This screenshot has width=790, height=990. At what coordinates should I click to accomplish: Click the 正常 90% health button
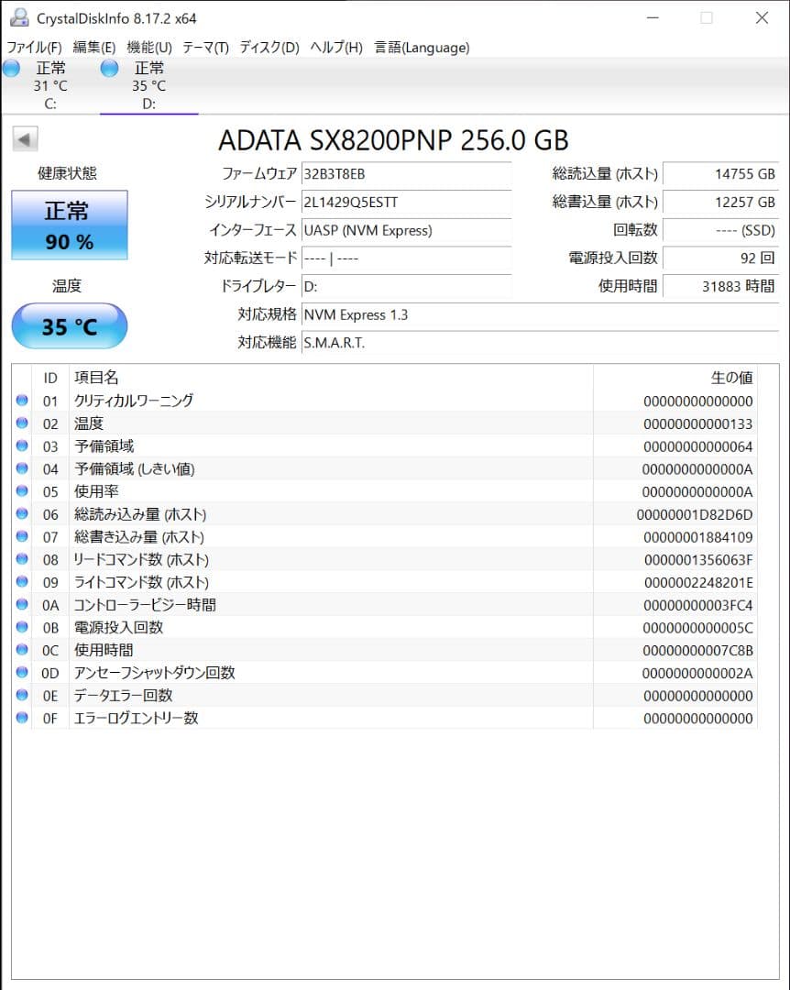pyautogui.click(x=69, y=225)
